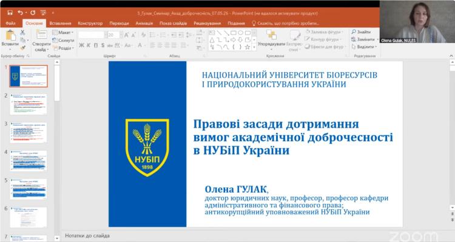Screen dimensions: 455x242
Task: Click the Tell Me search box
Action: pos(286,23)
